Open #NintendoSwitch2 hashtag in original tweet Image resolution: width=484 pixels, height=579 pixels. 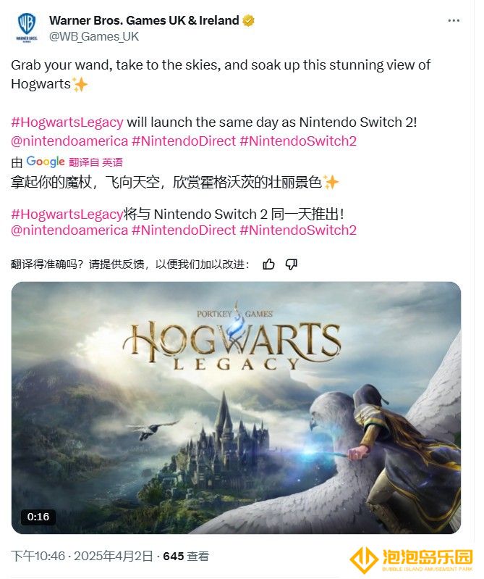298,141
